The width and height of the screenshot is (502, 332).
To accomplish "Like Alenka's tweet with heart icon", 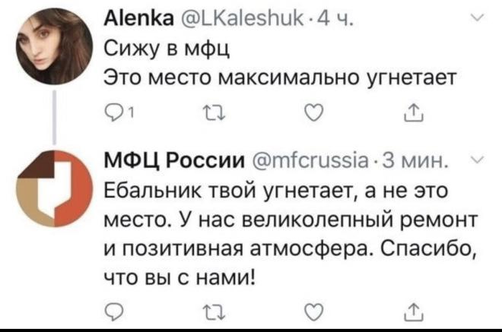I will [313, 113].
